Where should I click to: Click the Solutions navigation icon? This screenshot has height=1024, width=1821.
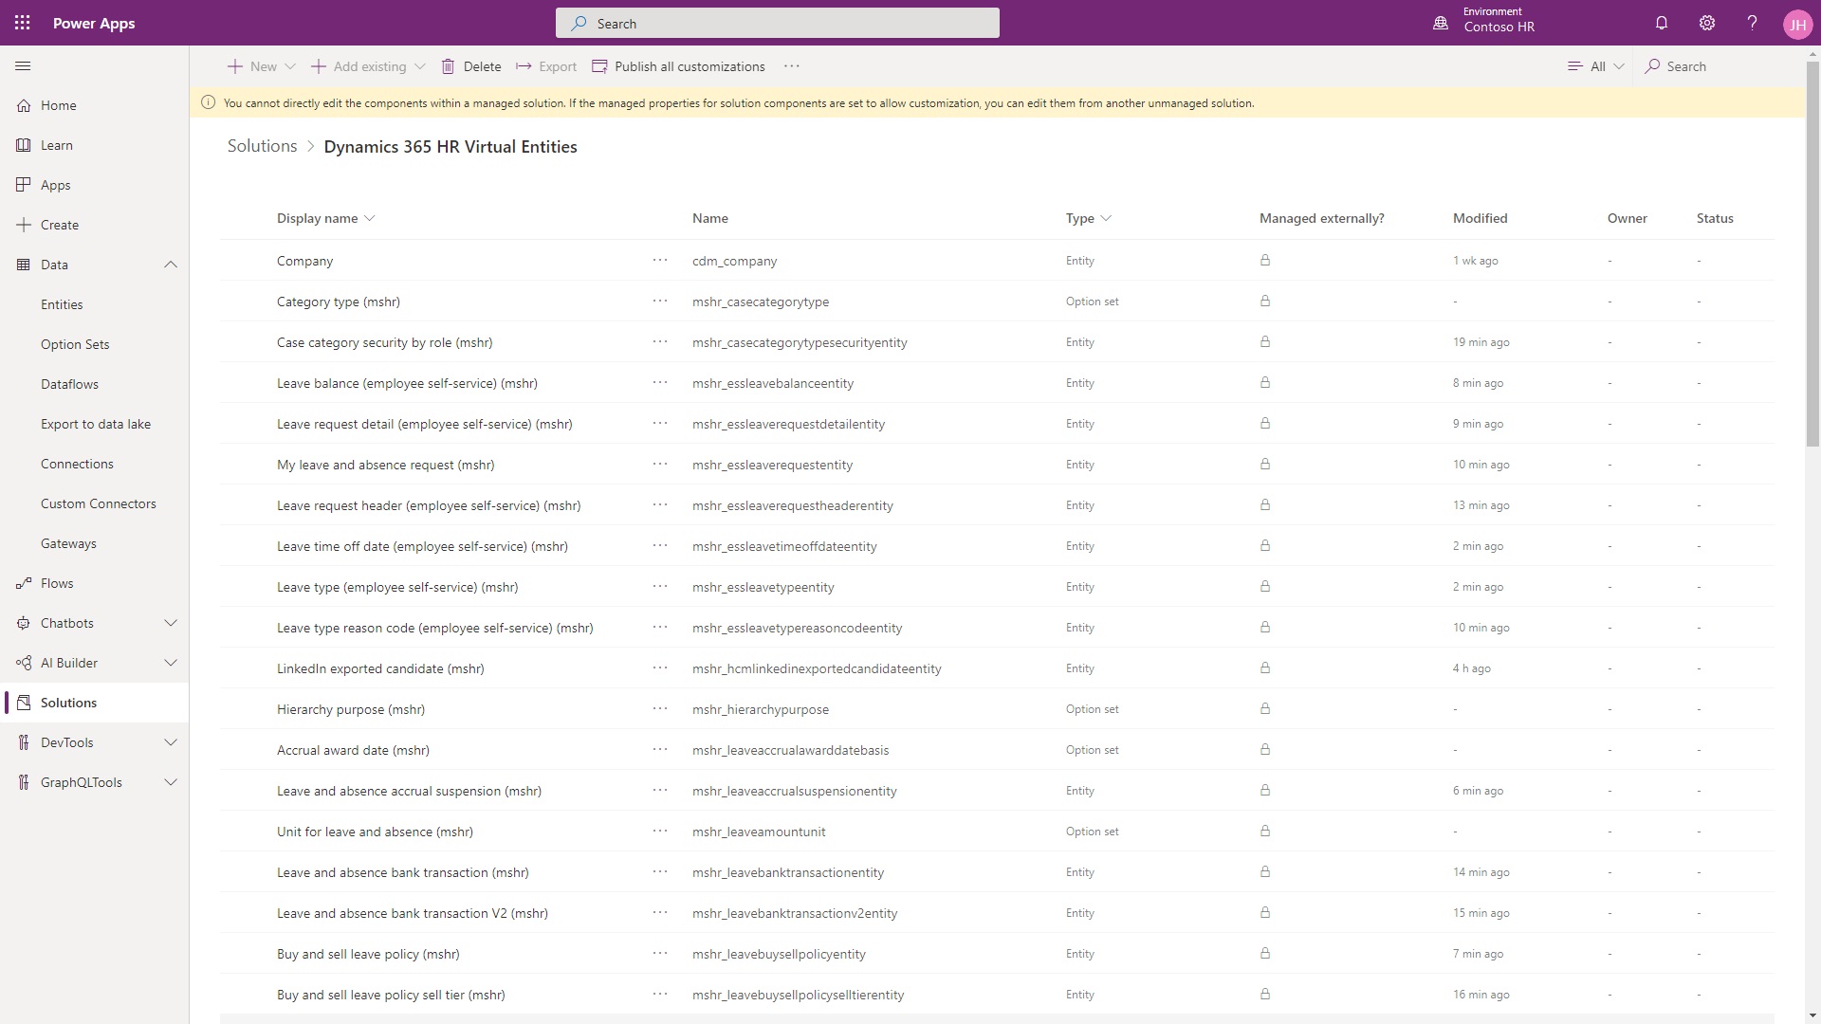(x=24, y=702)
